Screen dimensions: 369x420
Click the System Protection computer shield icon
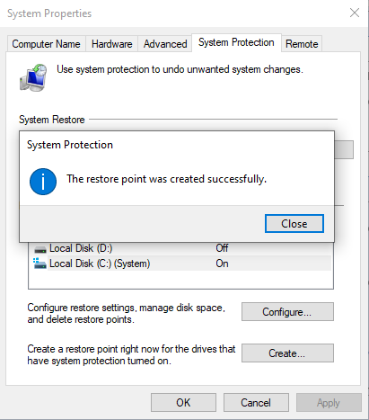(33, 77)
